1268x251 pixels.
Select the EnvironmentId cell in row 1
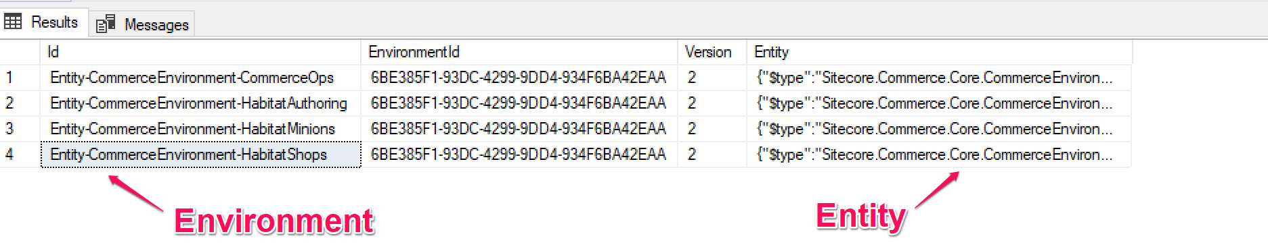pos(519,78)
